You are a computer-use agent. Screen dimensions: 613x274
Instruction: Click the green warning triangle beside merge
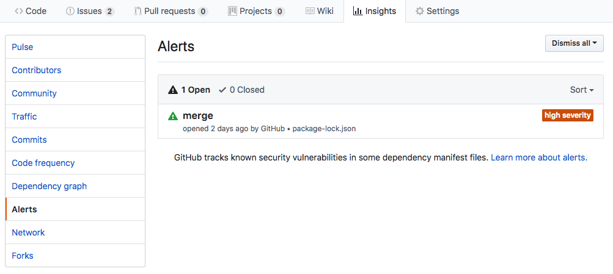coord(173,116)
